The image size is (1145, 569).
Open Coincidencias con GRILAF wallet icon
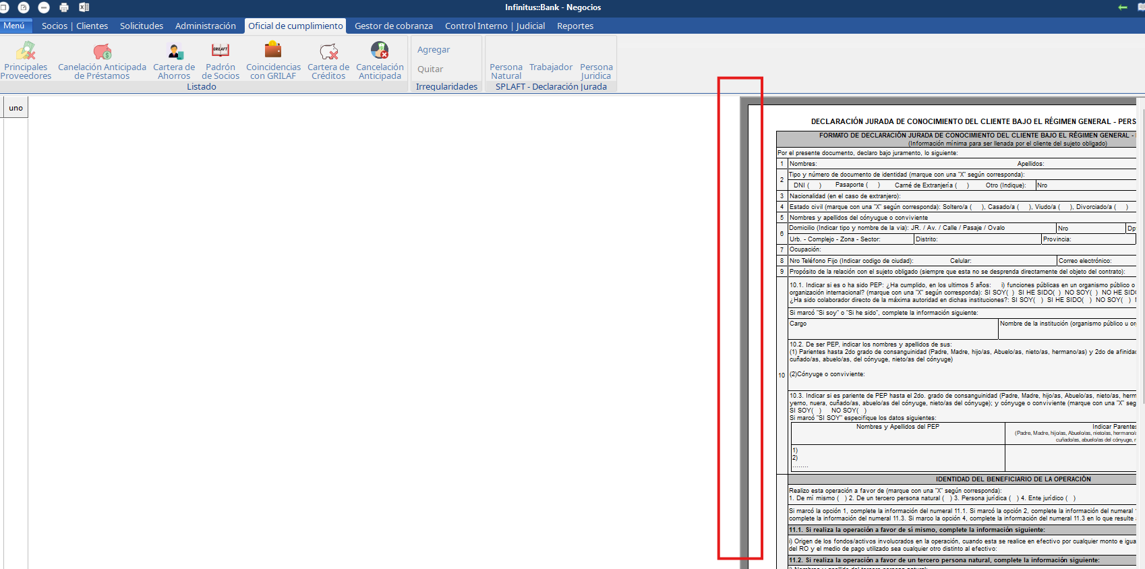tap(273, 51)
